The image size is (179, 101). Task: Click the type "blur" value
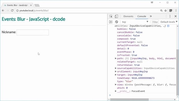tap(129, 81)
